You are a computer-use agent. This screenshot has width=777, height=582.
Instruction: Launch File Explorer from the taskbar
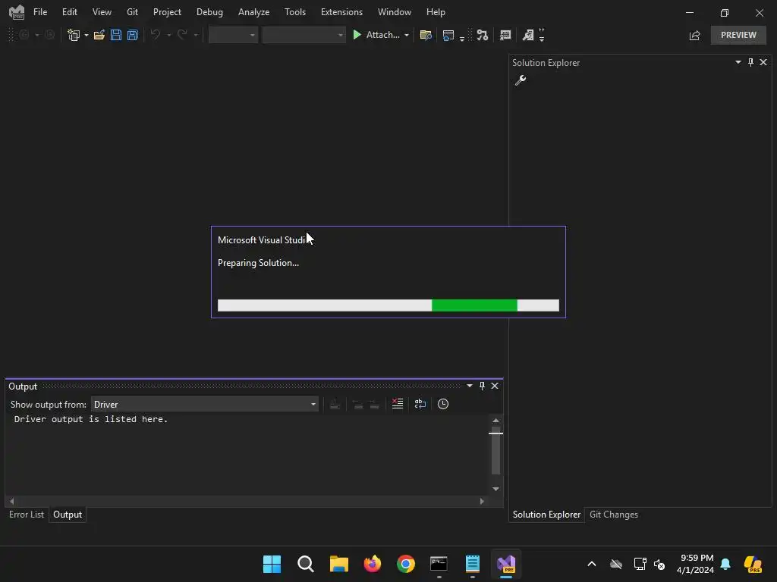(339, 564)
